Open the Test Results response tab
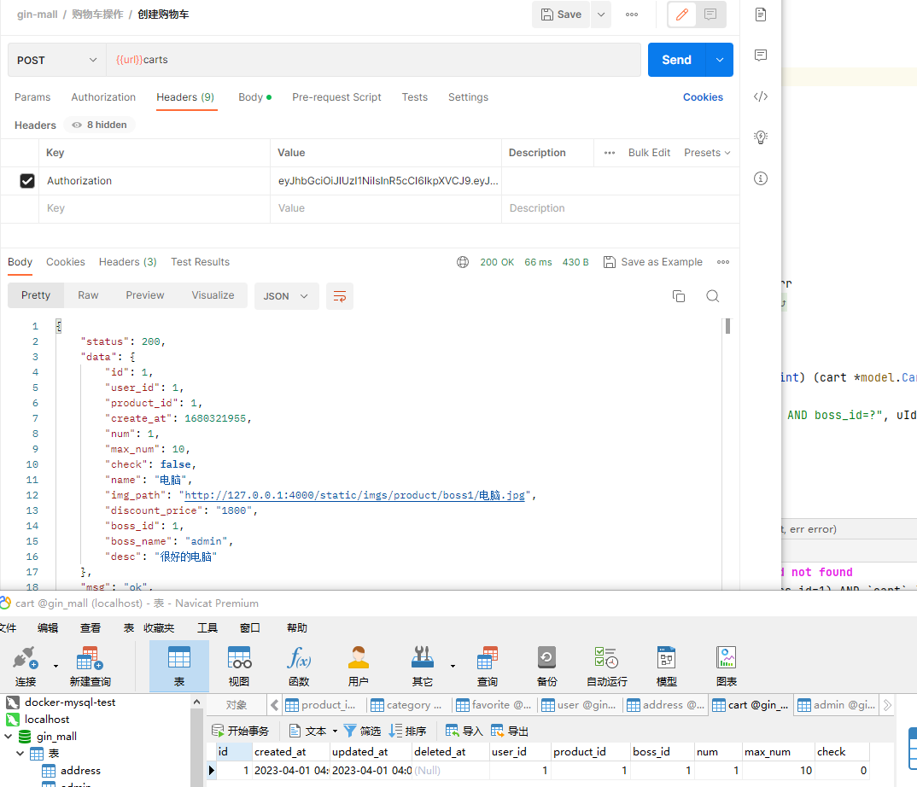This screenshot has width=917, height=787. (x=200, y=262)
